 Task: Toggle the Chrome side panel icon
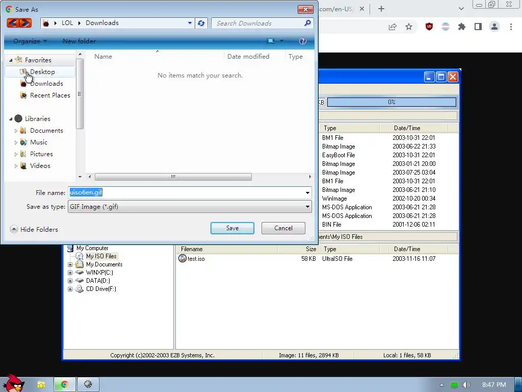point(478,27)
